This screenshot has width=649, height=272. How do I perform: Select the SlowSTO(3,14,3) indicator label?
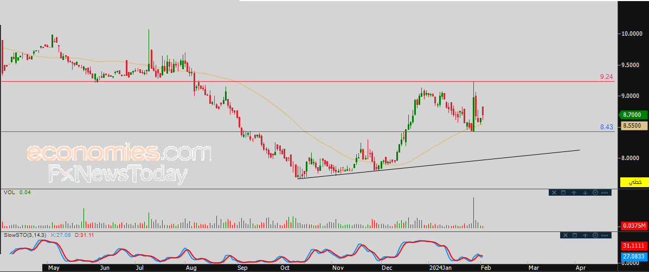tap(25, 235)
